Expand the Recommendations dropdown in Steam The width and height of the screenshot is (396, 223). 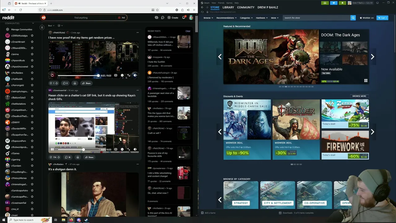pos(226,18)
